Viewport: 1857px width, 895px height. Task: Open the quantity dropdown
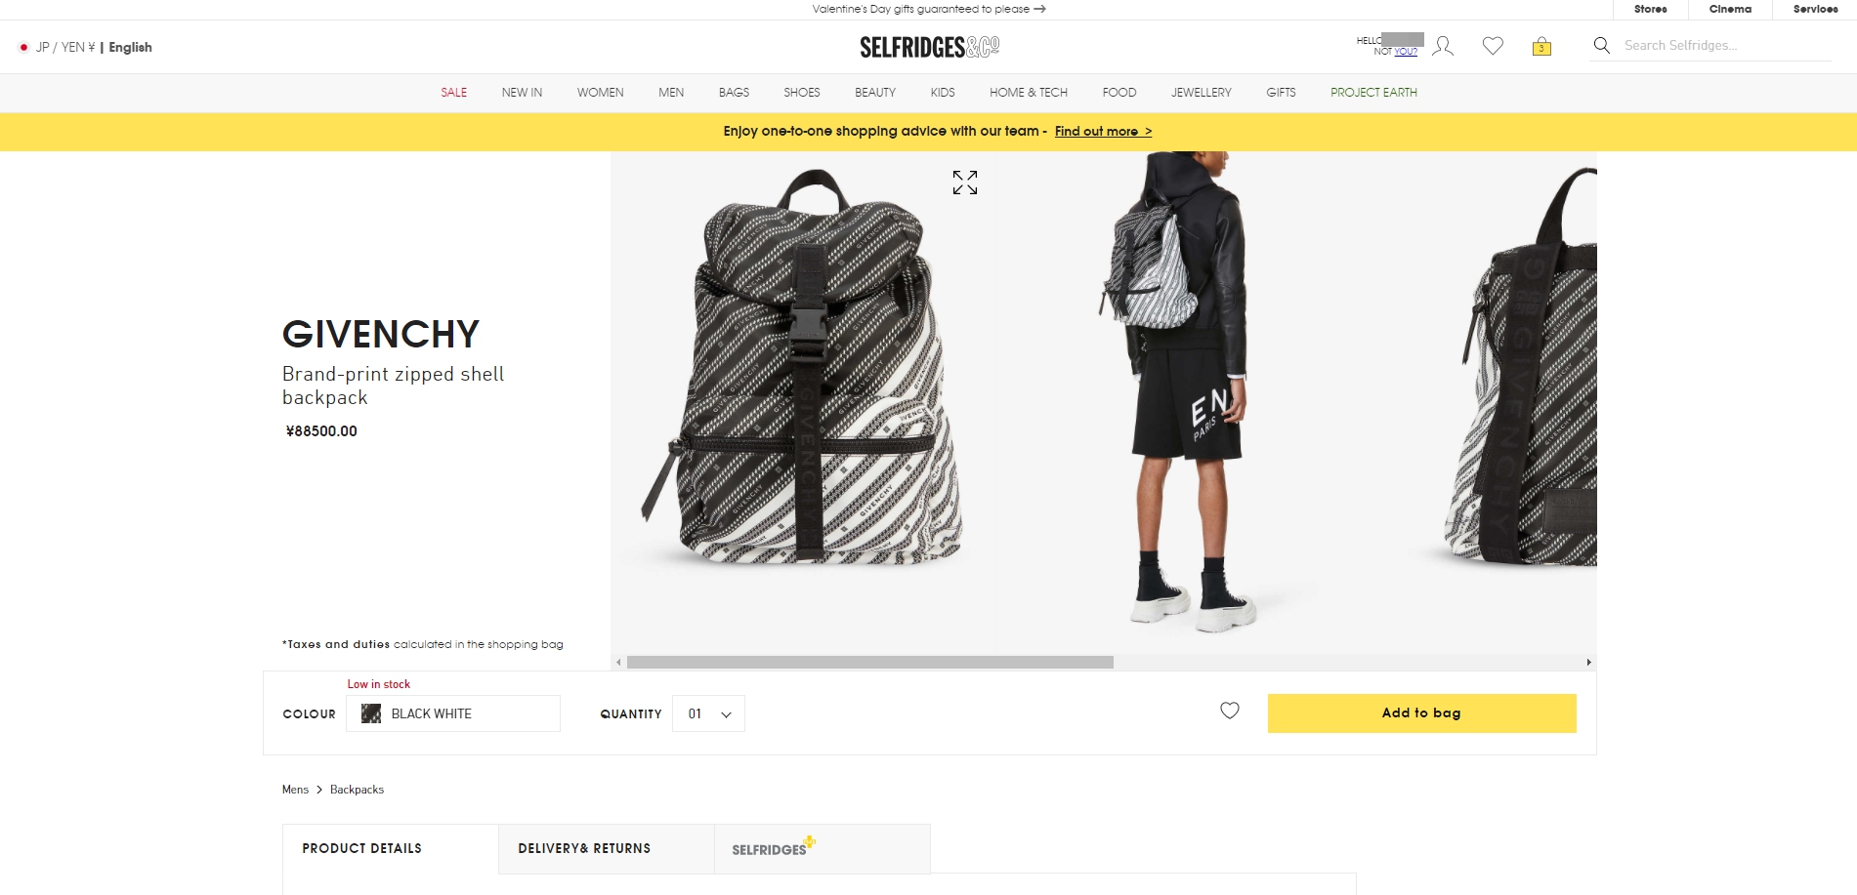(708, 713)
